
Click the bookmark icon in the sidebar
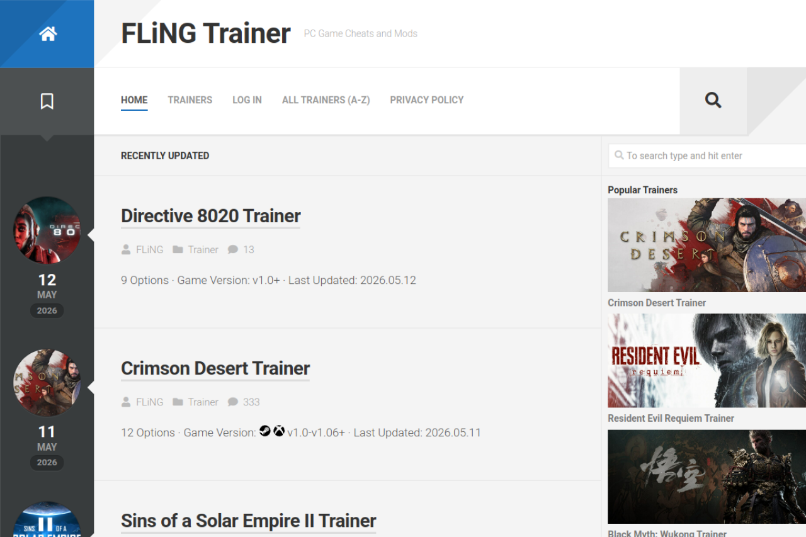(47, 101)
